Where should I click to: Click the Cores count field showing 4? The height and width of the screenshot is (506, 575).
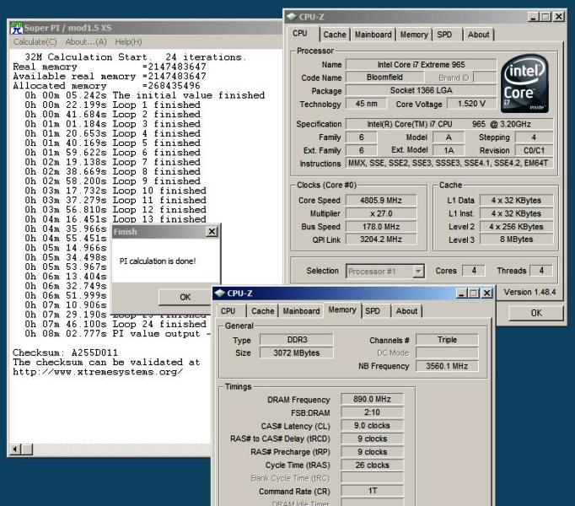pos(474,271)
